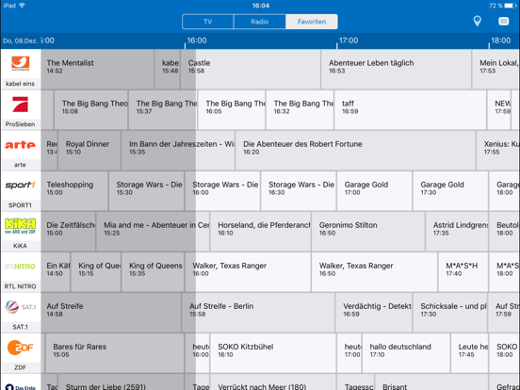Tap the ProSieben channel logo
The image size is (520, 390).
(x=21, y=105)
